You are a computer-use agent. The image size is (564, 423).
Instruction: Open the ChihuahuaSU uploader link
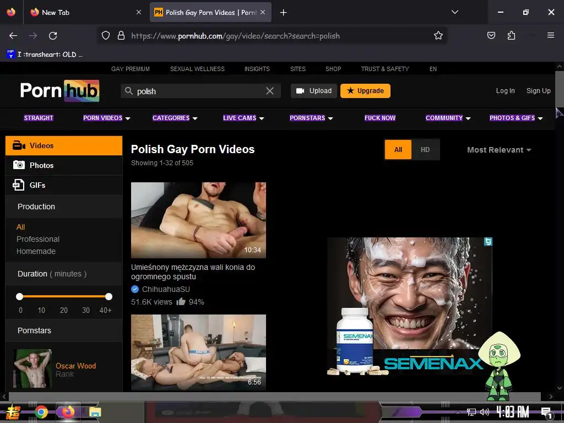pyautogui.click(x=166, y=289)
